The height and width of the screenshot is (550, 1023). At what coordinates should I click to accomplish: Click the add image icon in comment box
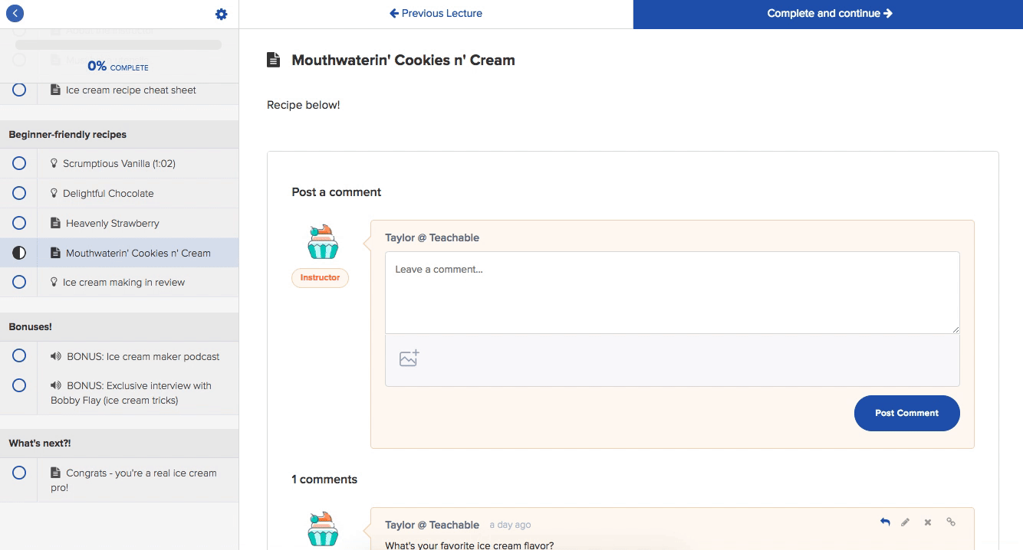410,358
